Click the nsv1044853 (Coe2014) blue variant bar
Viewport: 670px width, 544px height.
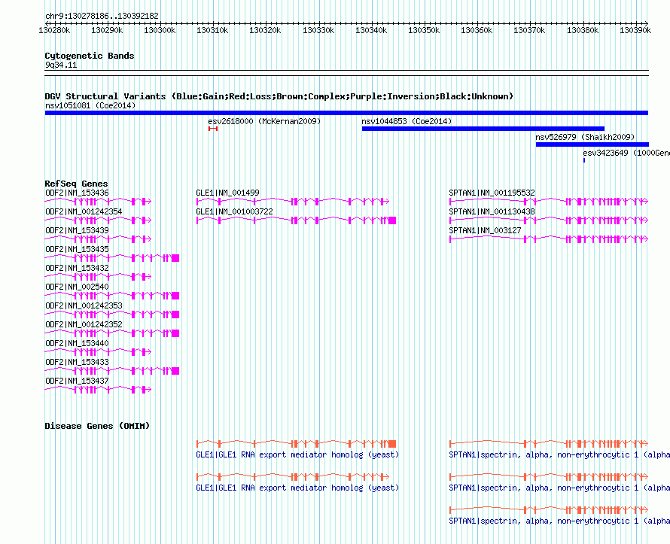483,129
